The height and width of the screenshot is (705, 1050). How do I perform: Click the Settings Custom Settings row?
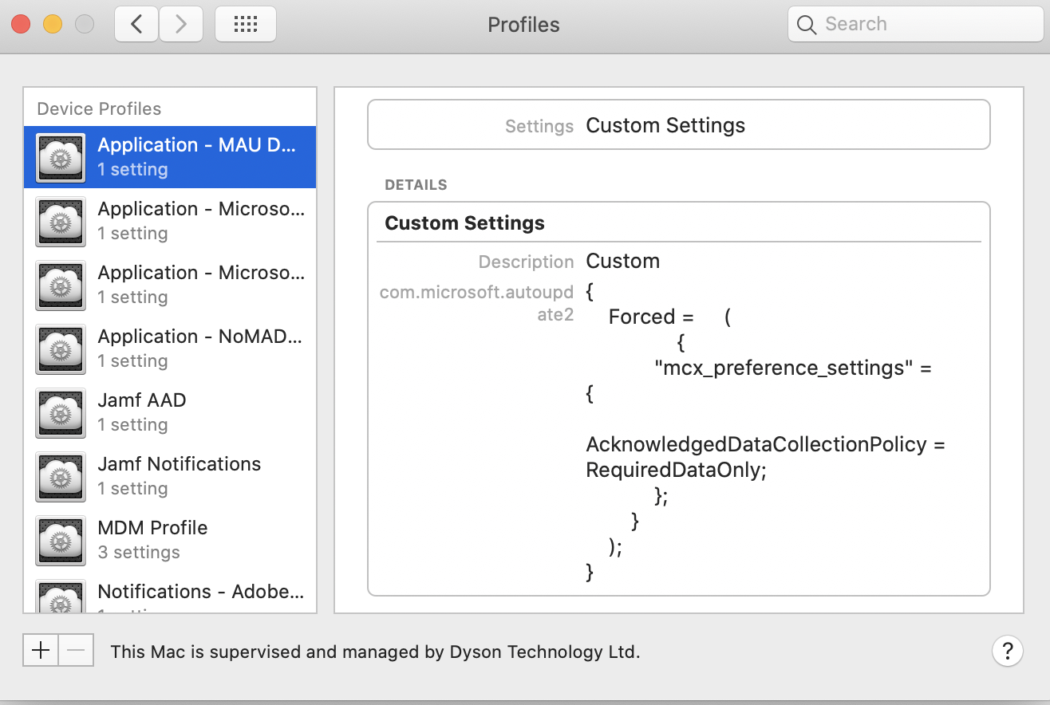(x=678, y=125)
